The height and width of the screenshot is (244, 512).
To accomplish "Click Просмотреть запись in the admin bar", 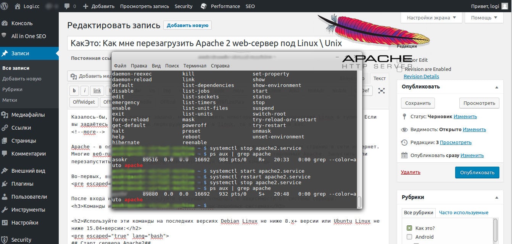I will point(145,6).
